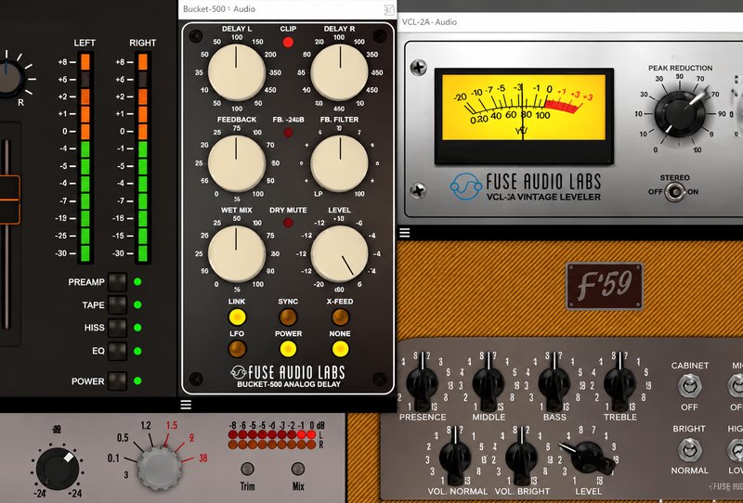Click the VCL-2A panel screw beside the logo

pos(418,191)
